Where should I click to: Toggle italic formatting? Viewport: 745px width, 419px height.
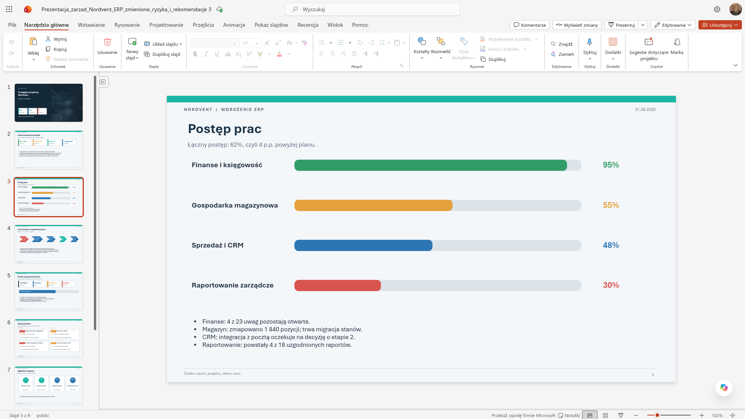point(206,54)
